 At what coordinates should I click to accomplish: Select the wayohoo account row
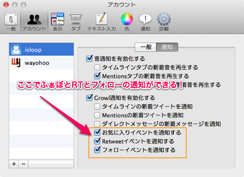pyautogui.click(x=41, y=62)
